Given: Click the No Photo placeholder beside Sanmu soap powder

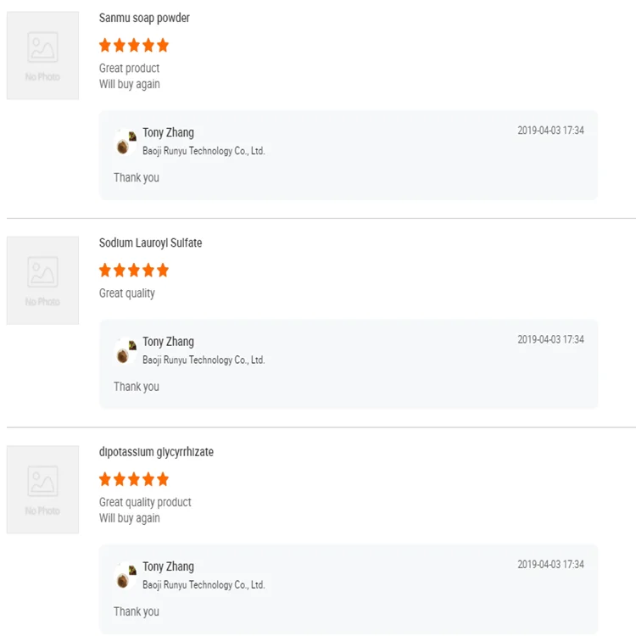Looking at the screenshot, I should [42, 56].
